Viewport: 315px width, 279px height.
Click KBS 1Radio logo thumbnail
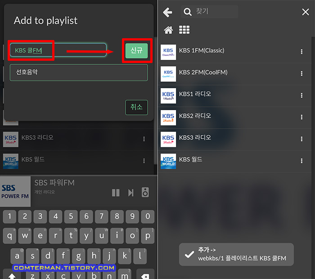[x=168, y=96]
